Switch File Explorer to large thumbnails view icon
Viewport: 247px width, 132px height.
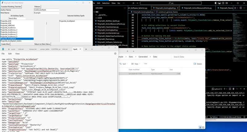[203, 127]
